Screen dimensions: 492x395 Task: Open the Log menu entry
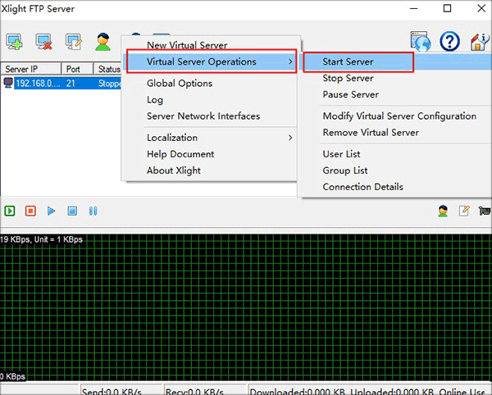(155, 100)
